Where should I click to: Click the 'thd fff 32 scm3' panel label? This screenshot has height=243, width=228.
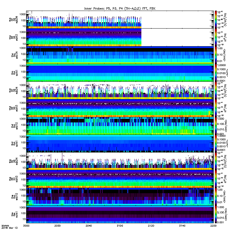13,108
